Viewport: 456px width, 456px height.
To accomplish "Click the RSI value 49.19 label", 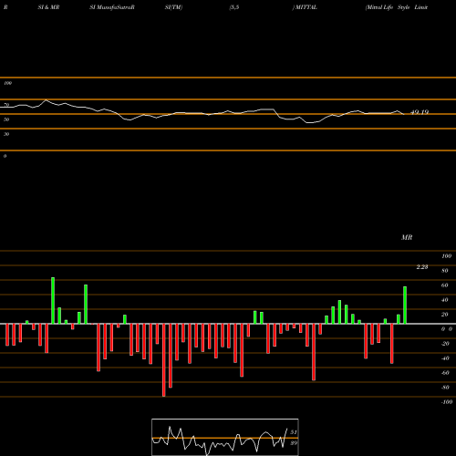I will click(420, 112).
